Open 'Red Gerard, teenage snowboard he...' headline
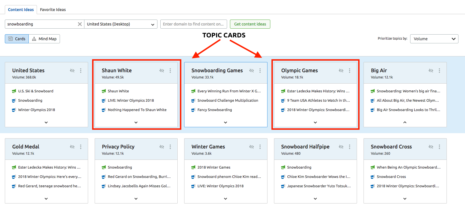The width and height of the screenshot is (465, 204). [49, 186]
